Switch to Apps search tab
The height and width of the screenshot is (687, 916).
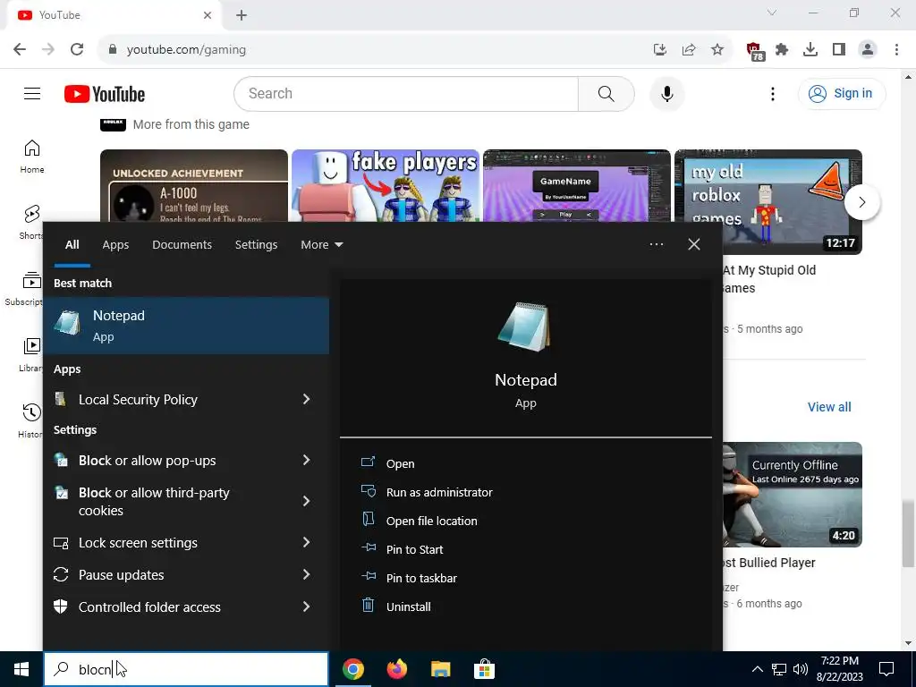115,245
